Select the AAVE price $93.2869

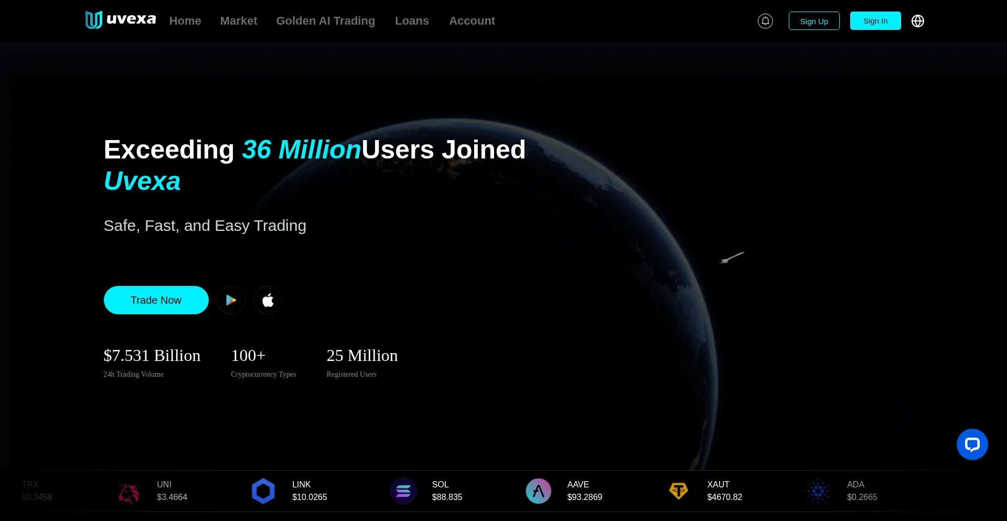(585, 497)
